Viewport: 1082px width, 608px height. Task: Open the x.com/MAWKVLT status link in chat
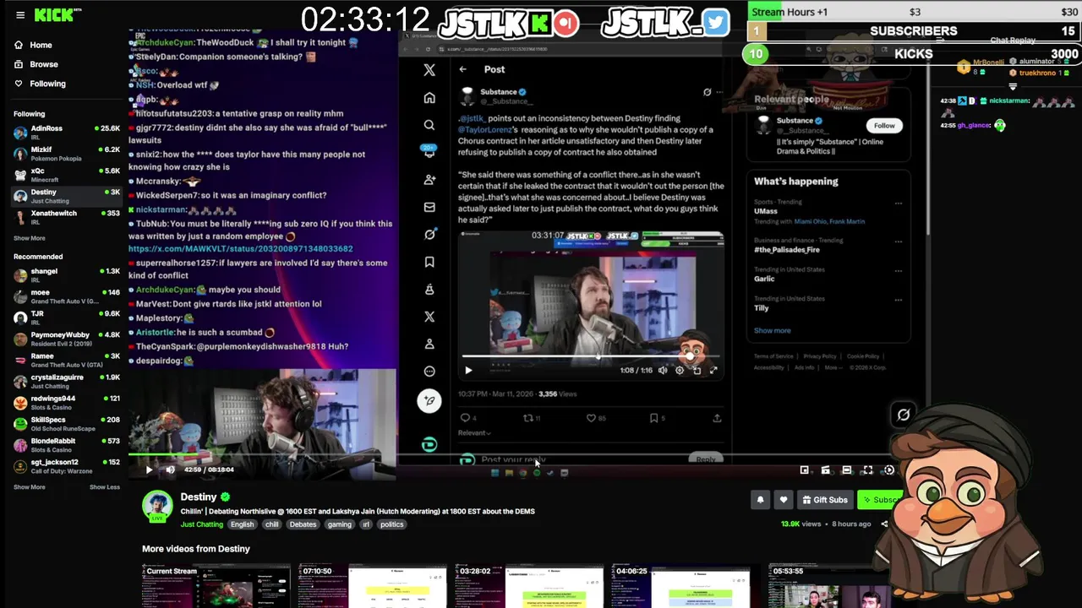[241, 249]
